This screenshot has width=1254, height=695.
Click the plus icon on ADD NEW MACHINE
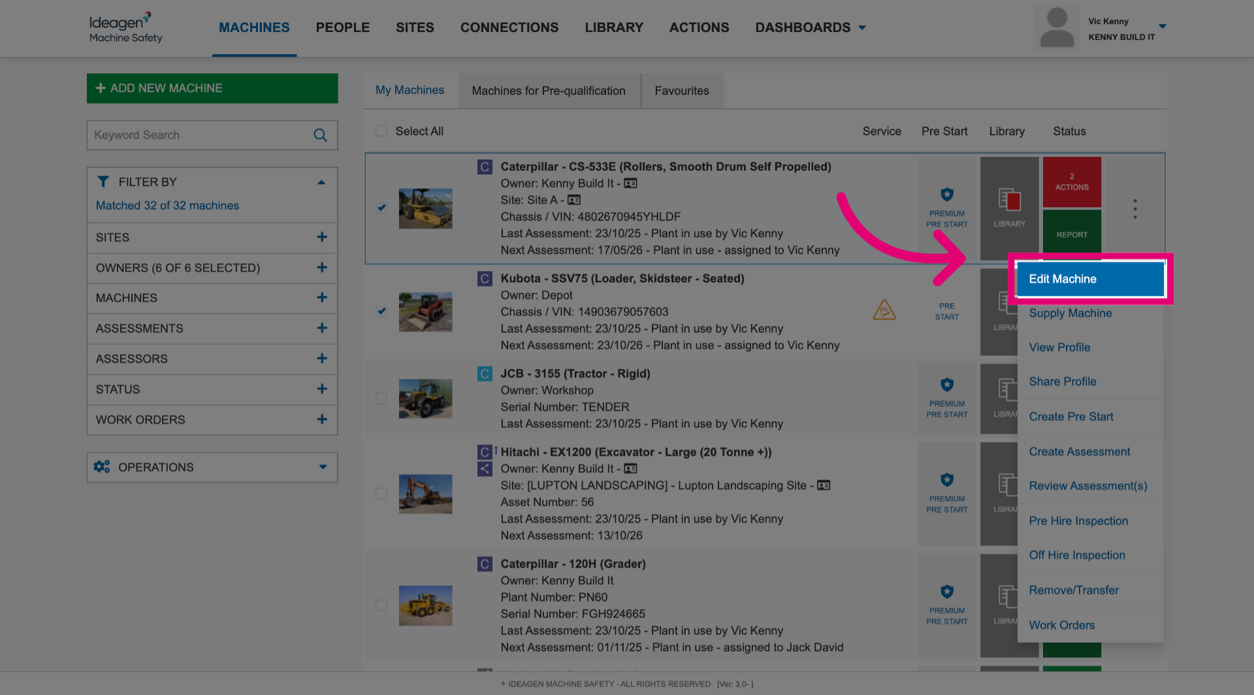101,88
